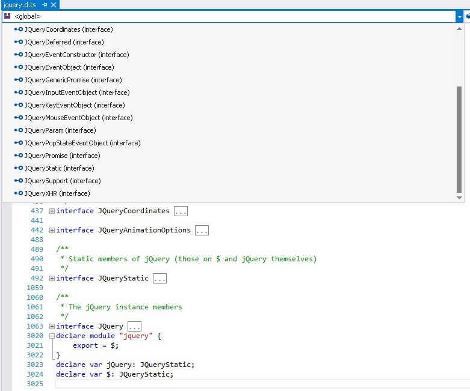Collapse the declare module "jquery" block
Image resolution: width=470 pixels, height=391 pixels.
[52, 336]
